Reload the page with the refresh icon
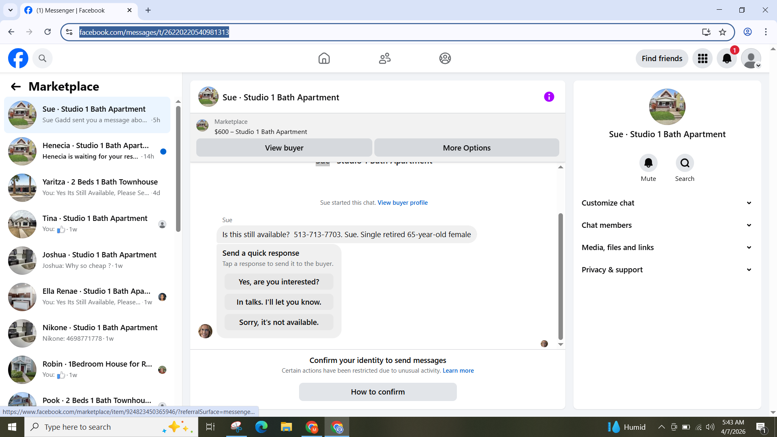The height and width of the screenshot is (437, 777). (x=48, y=32)
